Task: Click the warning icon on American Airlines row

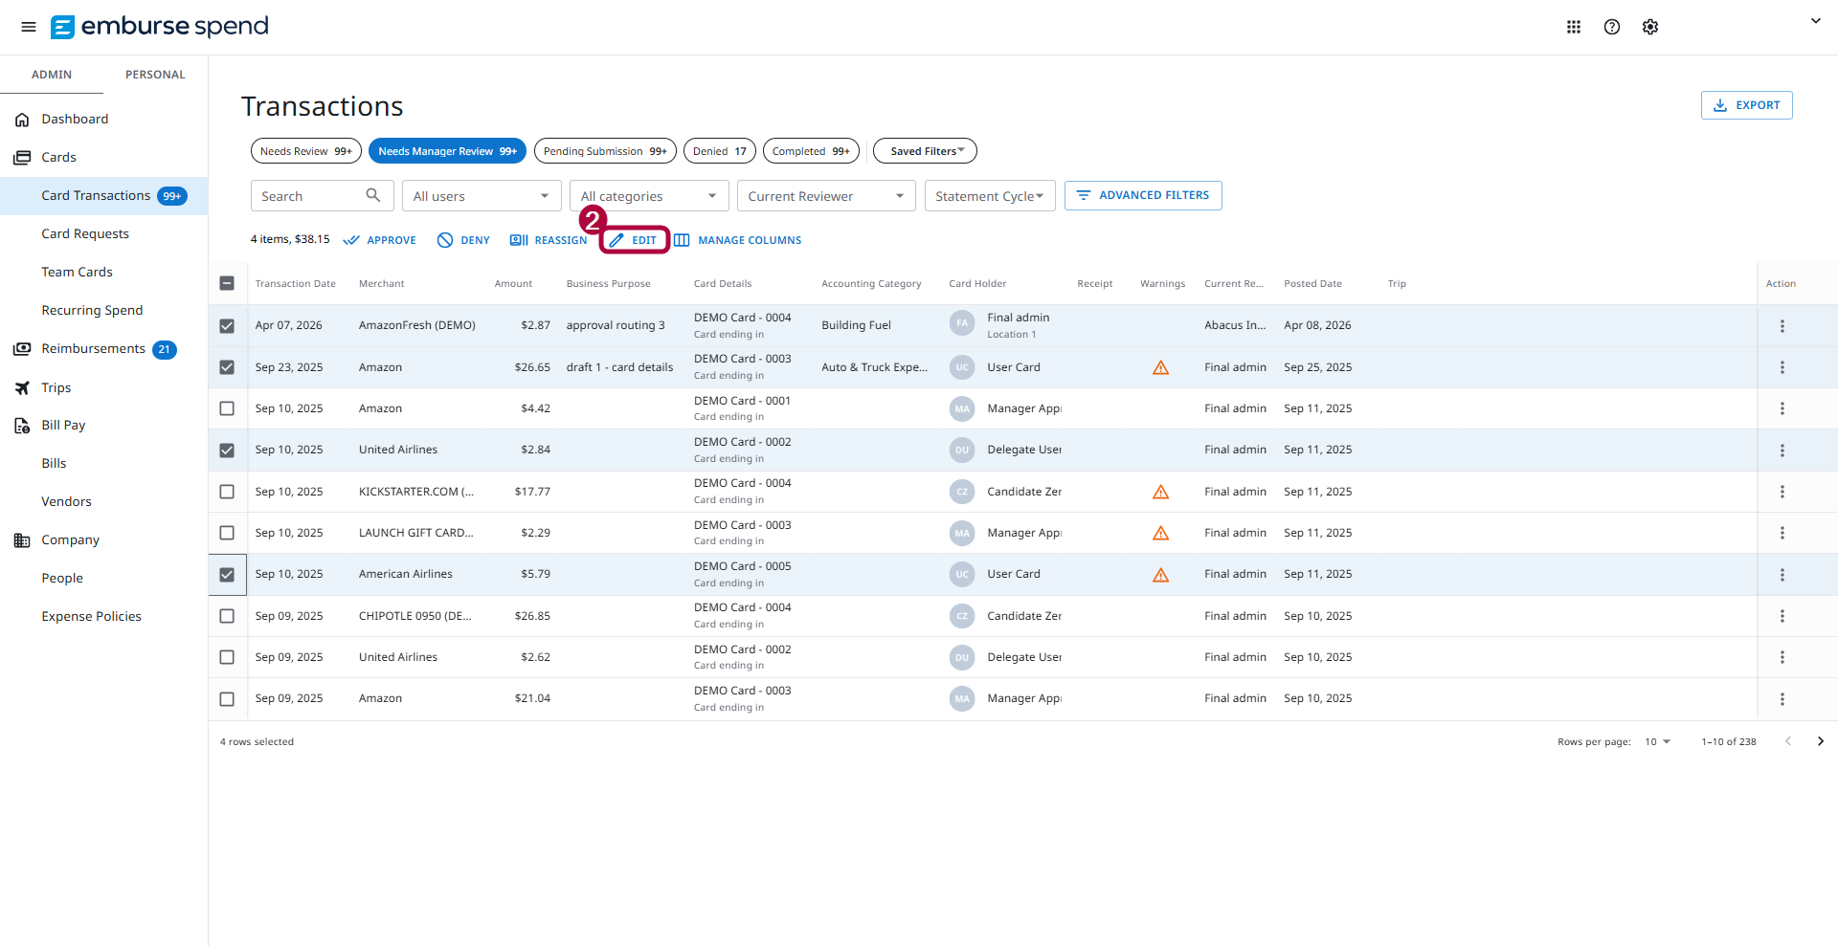Action: [x=1160, y=575]
